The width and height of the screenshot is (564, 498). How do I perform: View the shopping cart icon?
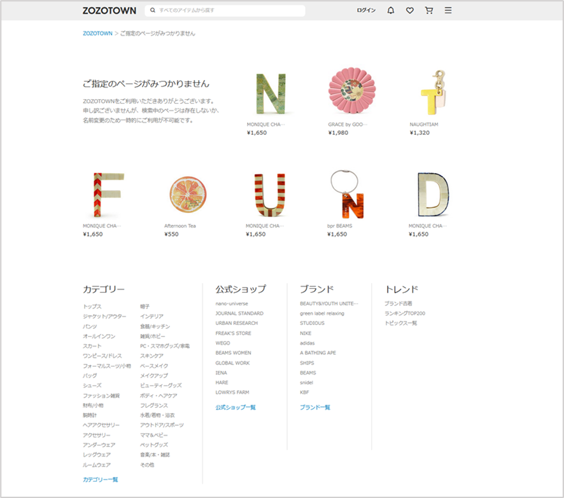coord(429,10)
